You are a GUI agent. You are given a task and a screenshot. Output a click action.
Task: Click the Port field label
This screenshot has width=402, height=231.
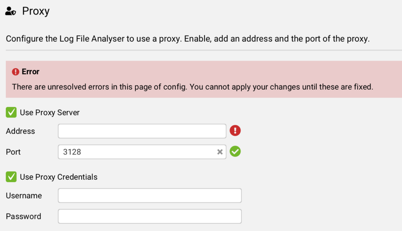13,152
